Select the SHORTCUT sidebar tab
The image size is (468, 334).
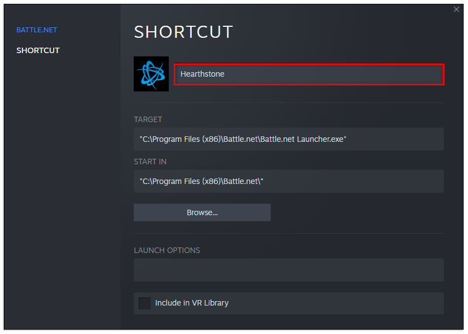(38, 50)
